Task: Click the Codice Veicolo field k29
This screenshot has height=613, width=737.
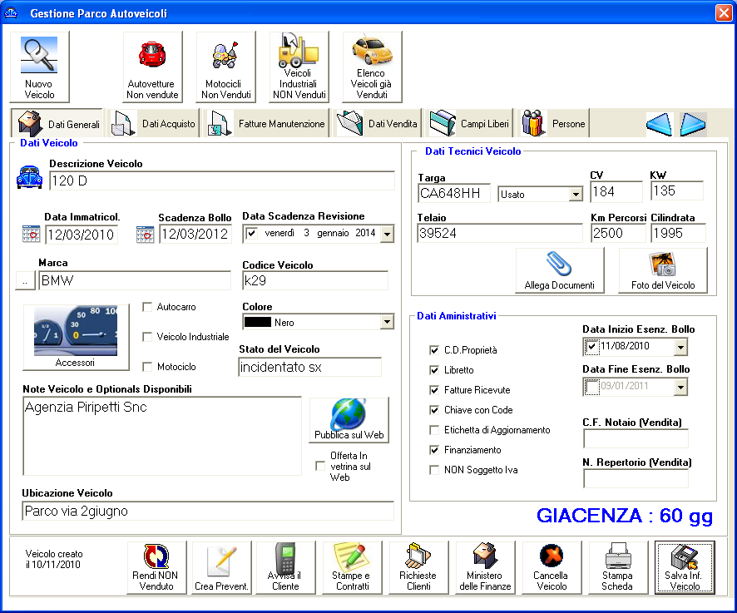Action: pyautogui.click(x=315, y=280)
